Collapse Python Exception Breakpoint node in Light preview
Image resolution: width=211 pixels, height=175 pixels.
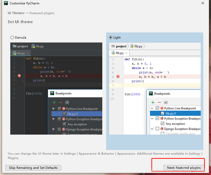coord(152,119)
